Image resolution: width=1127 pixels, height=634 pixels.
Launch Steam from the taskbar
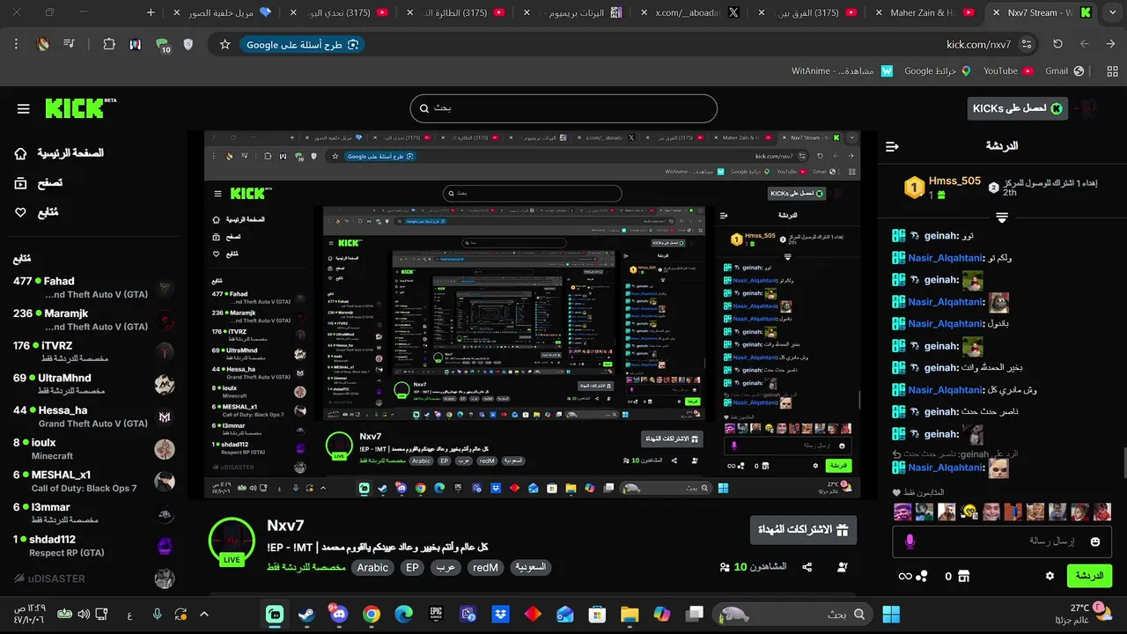tap(307, 614)
